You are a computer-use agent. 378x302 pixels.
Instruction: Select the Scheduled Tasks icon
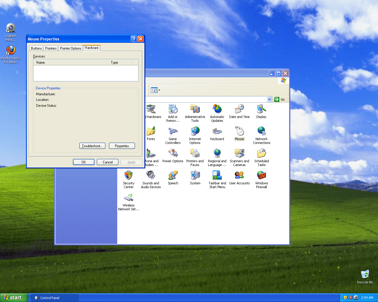261,157
